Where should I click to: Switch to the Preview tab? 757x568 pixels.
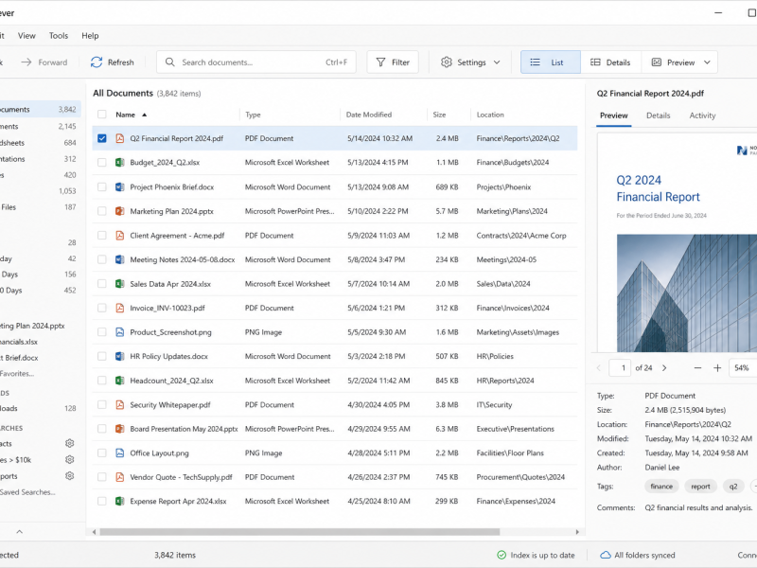pos(613,115)
